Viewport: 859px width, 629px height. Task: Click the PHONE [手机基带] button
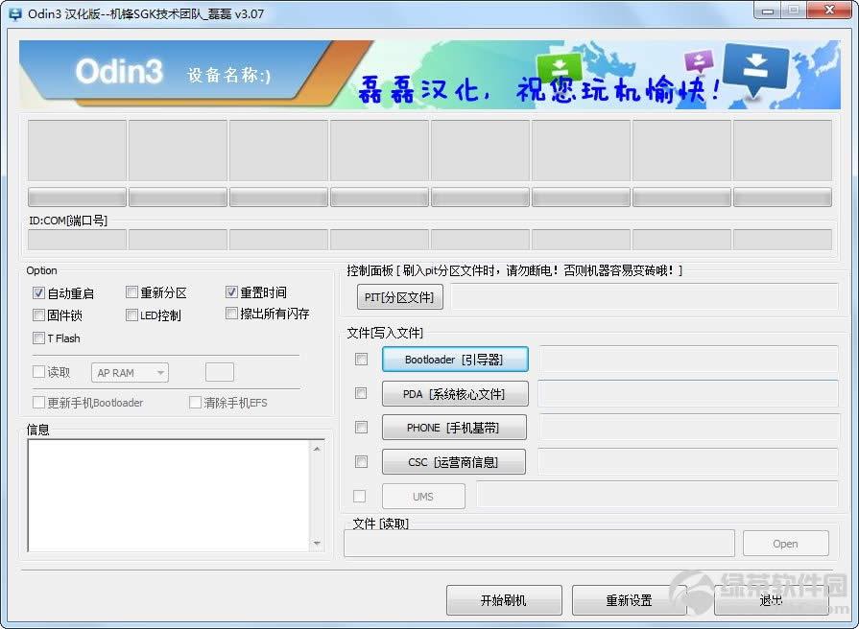coord(454,428)
